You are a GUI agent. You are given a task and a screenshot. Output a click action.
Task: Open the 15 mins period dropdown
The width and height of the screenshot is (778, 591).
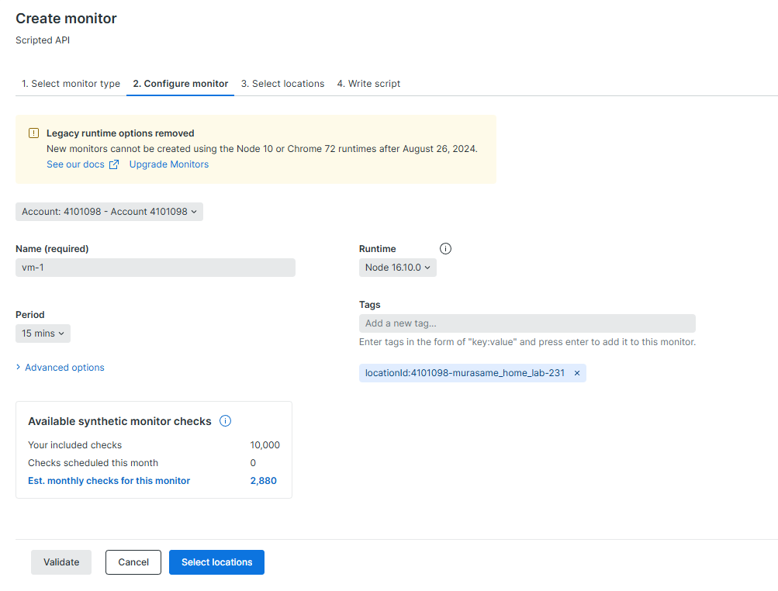click(x=43, y=334)
